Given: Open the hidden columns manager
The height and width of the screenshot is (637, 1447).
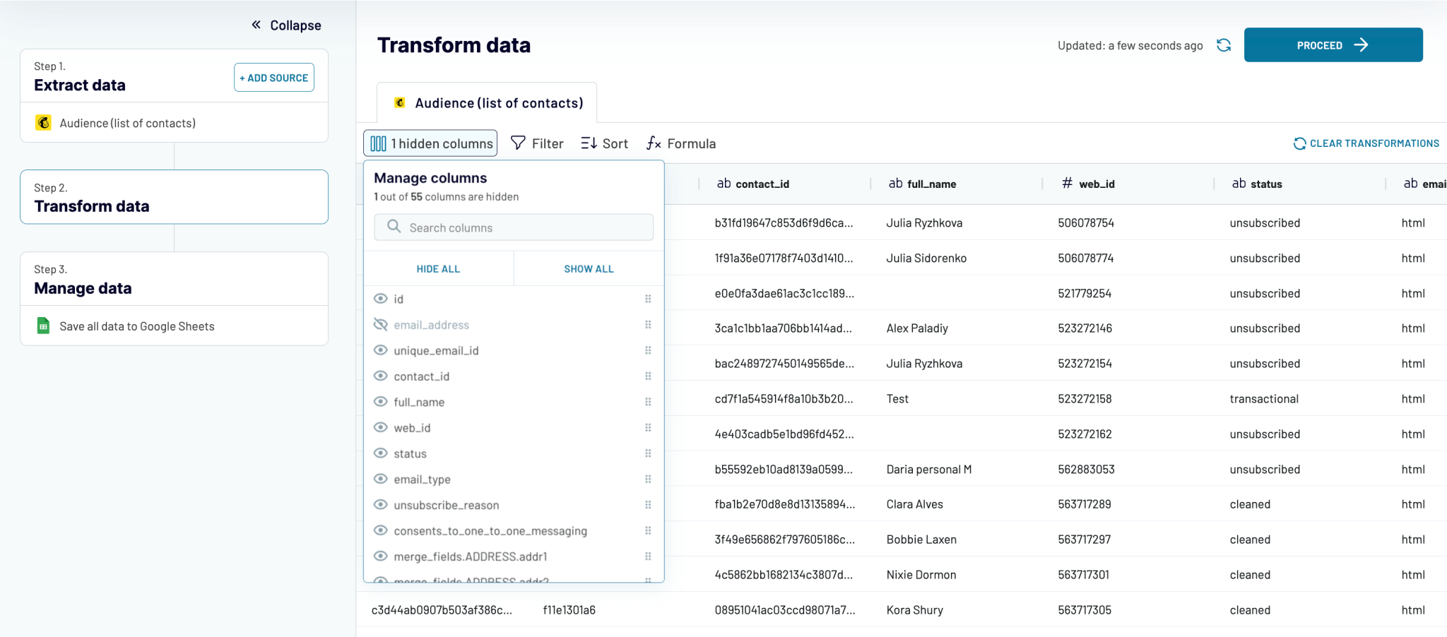Looking at the screenshot, I should click(x=430, y=143).
